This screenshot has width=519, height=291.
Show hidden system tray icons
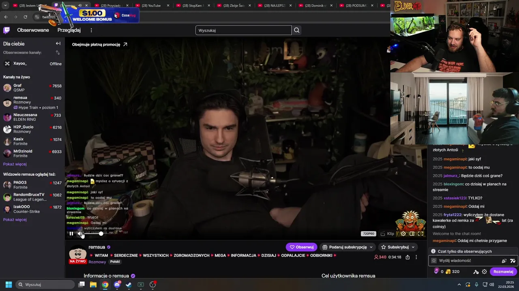pyautogui.click(x=459, y=285)
